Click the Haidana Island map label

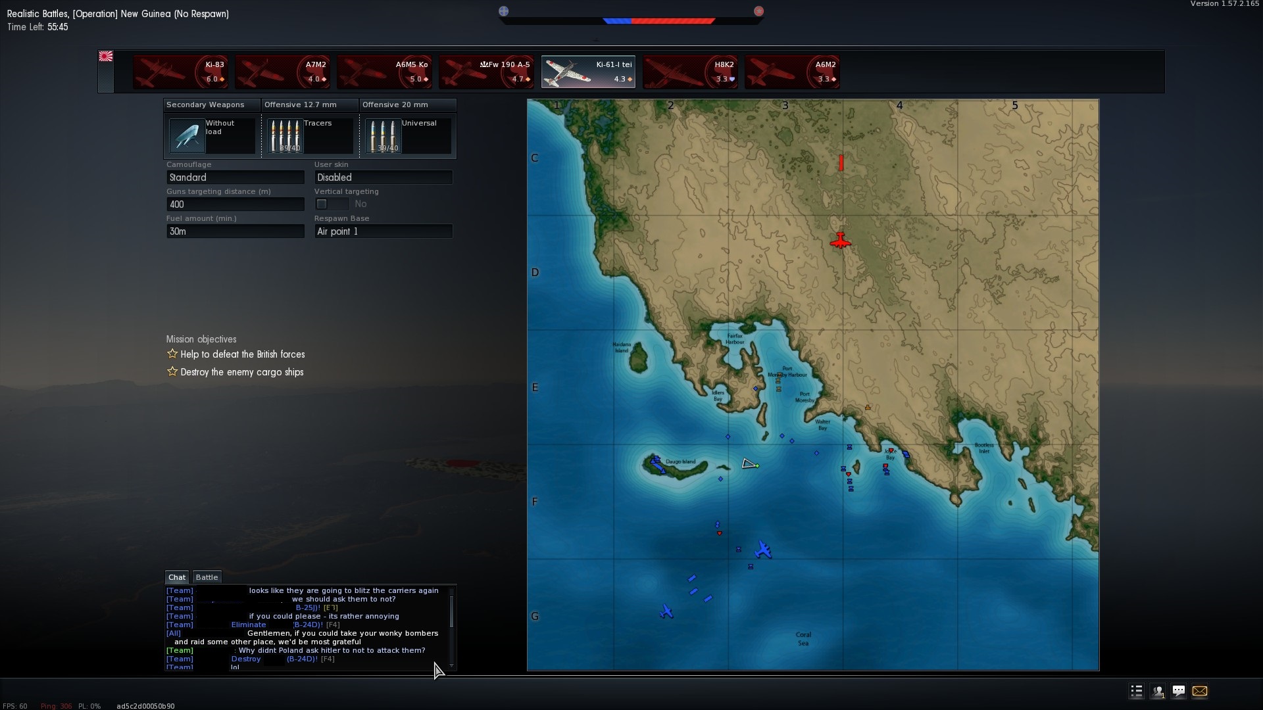tap(622, 347)
